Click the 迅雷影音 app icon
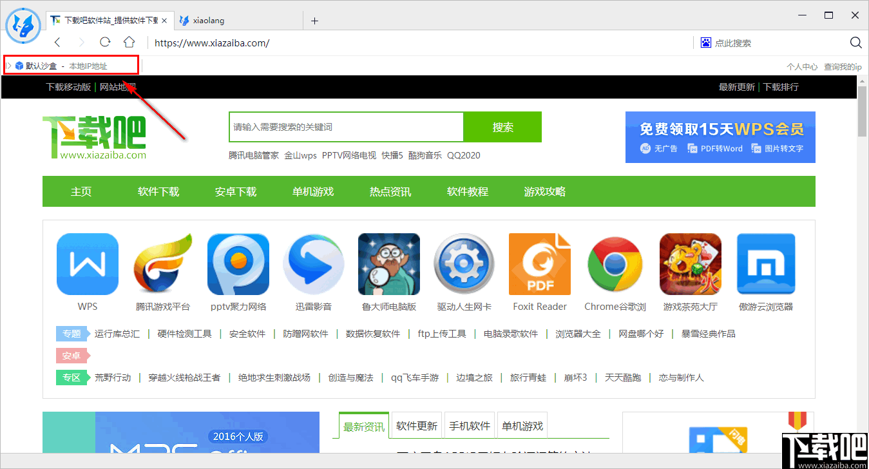The image size is (869, 469). 314,263
